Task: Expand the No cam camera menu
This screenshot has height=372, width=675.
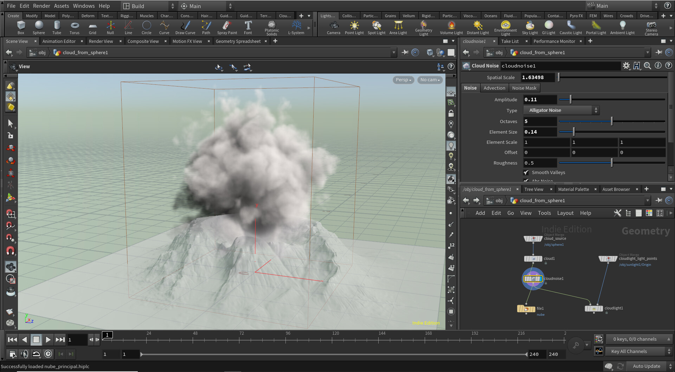Action: [x=430, y=80]
